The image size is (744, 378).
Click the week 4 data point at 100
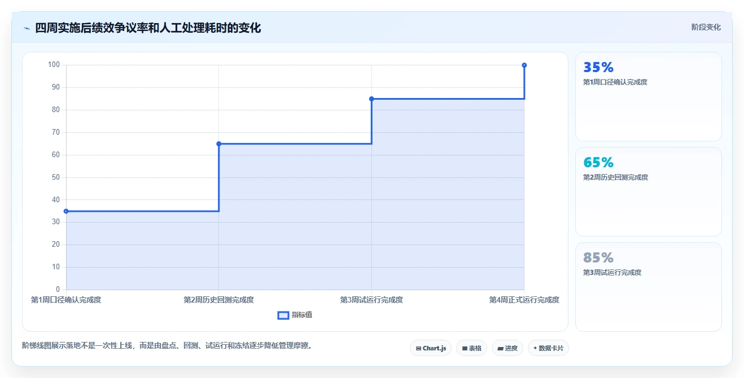(524, 65)
